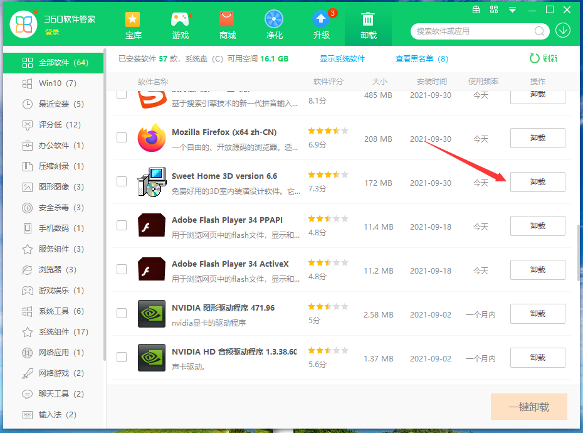This screenshot has height=433, width=583.
Task: Open the 升级 upgrade arrow icon
Action: pos(321,19)
